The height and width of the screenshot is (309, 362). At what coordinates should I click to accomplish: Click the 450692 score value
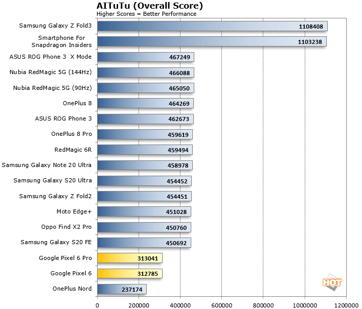[176, 243]
